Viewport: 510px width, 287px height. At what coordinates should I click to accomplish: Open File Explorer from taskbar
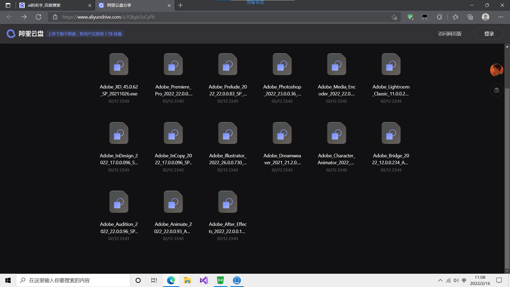187,280
